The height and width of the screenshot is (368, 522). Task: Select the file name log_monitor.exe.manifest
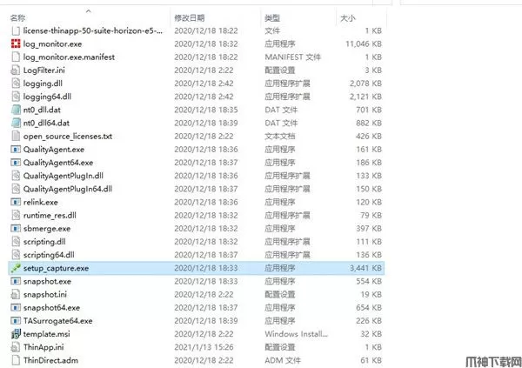click(69, 57)
